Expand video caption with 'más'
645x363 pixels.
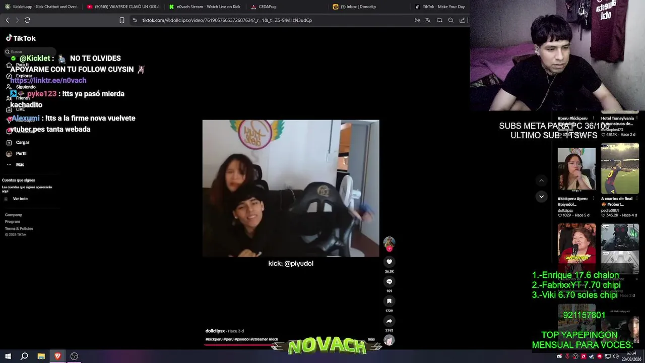(x=371, y=339)
